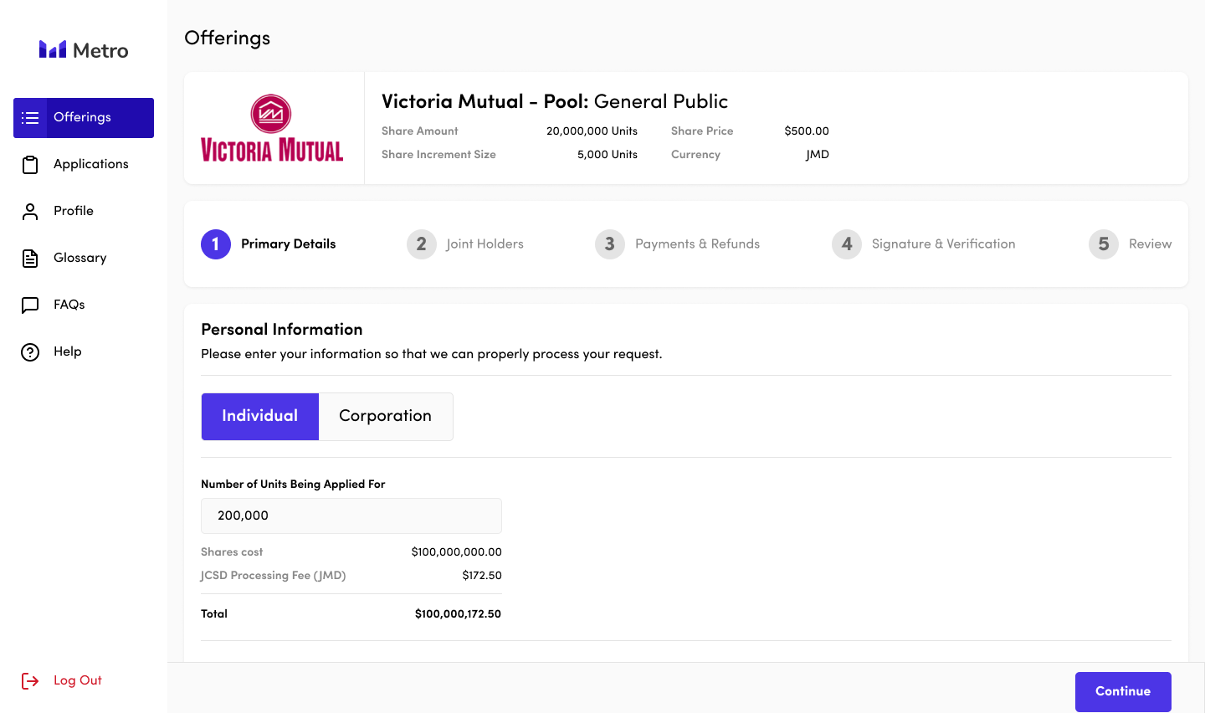Select the Payments & Refunds step label
This screenshot has height=713, width=1205.
pos(698,244)
